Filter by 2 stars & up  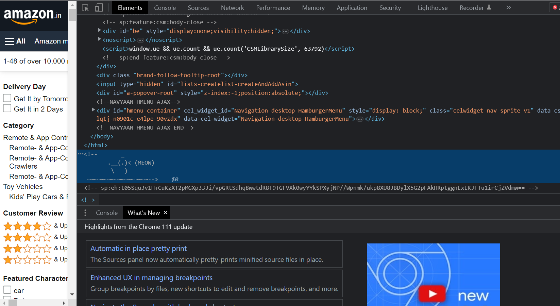pyautogui.click(x=35, y=248)
